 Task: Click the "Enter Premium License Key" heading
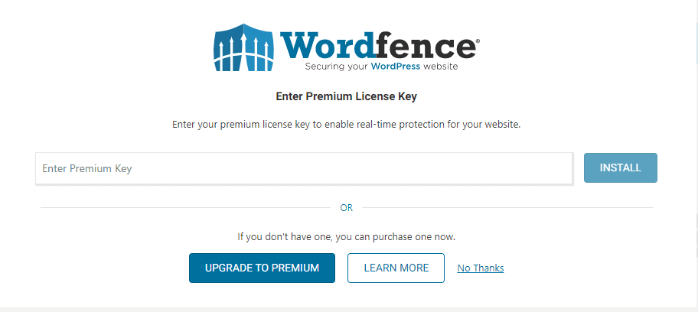346,97
